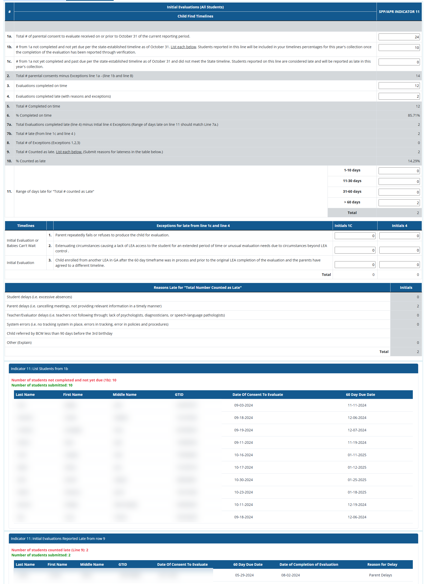Click the line 1c past due input box
This screenshot has width=425, height=584.
tap(399, 62)
